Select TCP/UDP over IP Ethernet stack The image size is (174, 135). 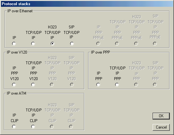coord(33,44)
